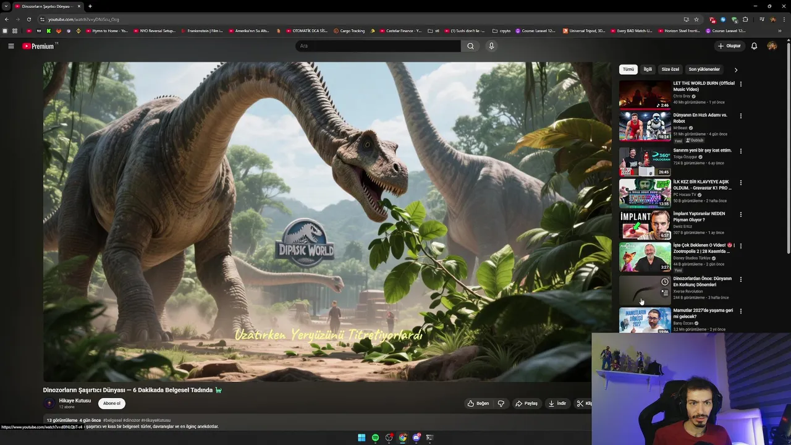Open options for LET THE WORLD BURN video
Screen dimensions: 791x445
pos(740,84)
